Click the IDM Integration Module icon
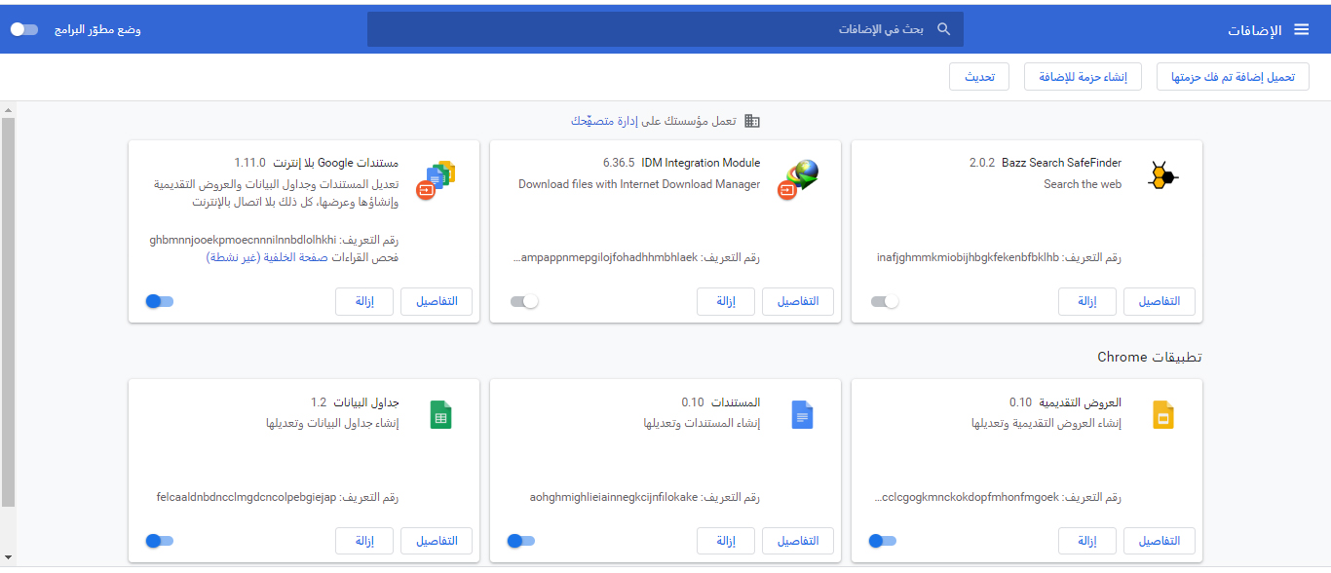 [799, 177]
